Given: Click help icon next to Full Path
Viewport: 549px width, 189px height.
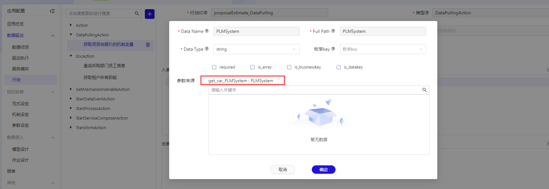Looking at the screenshot, I should pos(333,31).
